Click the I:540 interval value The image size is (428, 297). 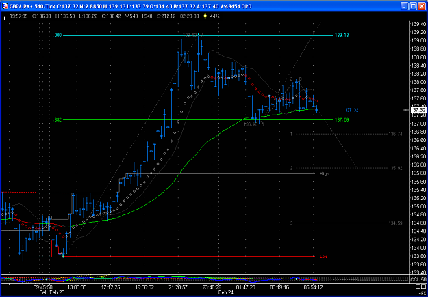tap(147, 16)
